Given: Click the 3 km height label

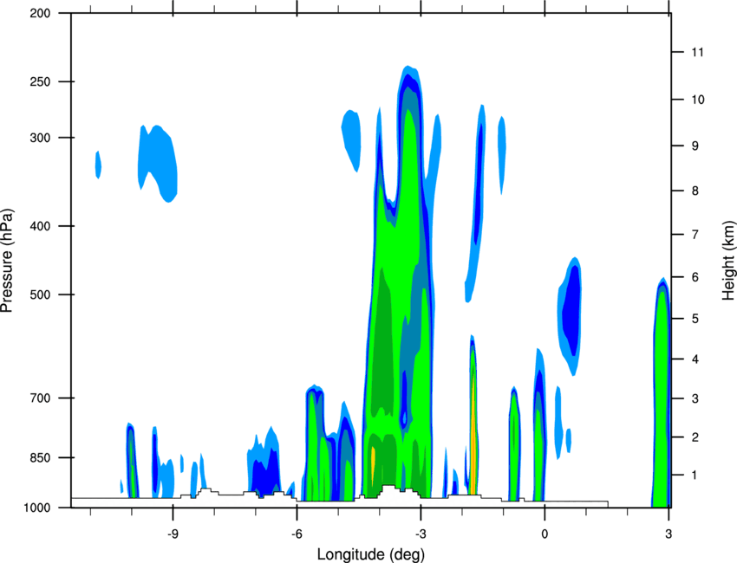Looking at the screenshot, I should pyautogui.click(x=695, y=398).
